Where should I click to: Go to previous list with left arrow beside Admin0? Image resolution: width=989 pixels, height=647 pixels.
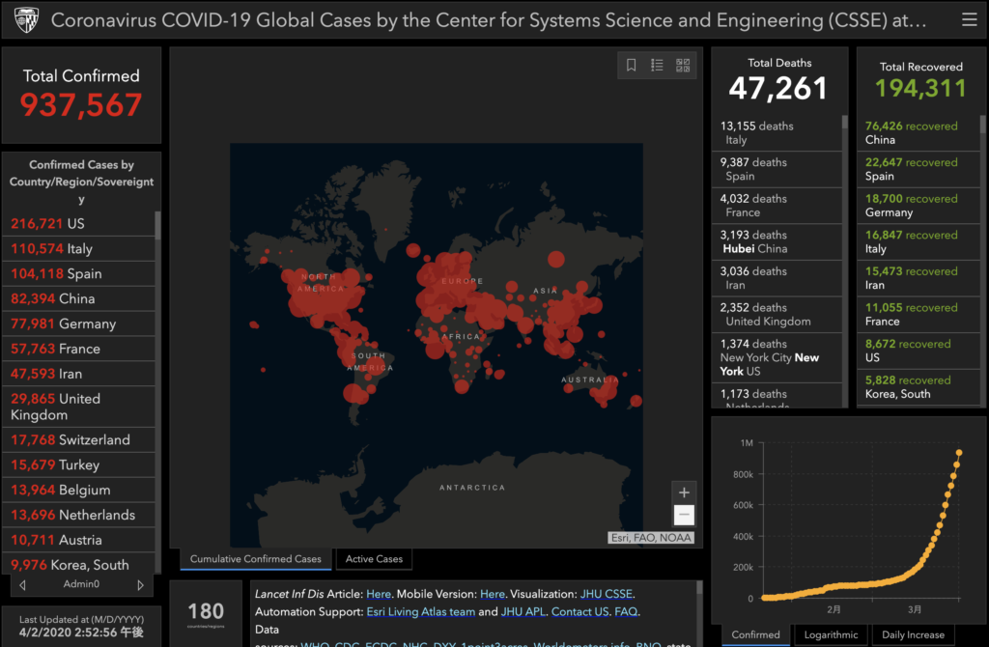[23, 585]
